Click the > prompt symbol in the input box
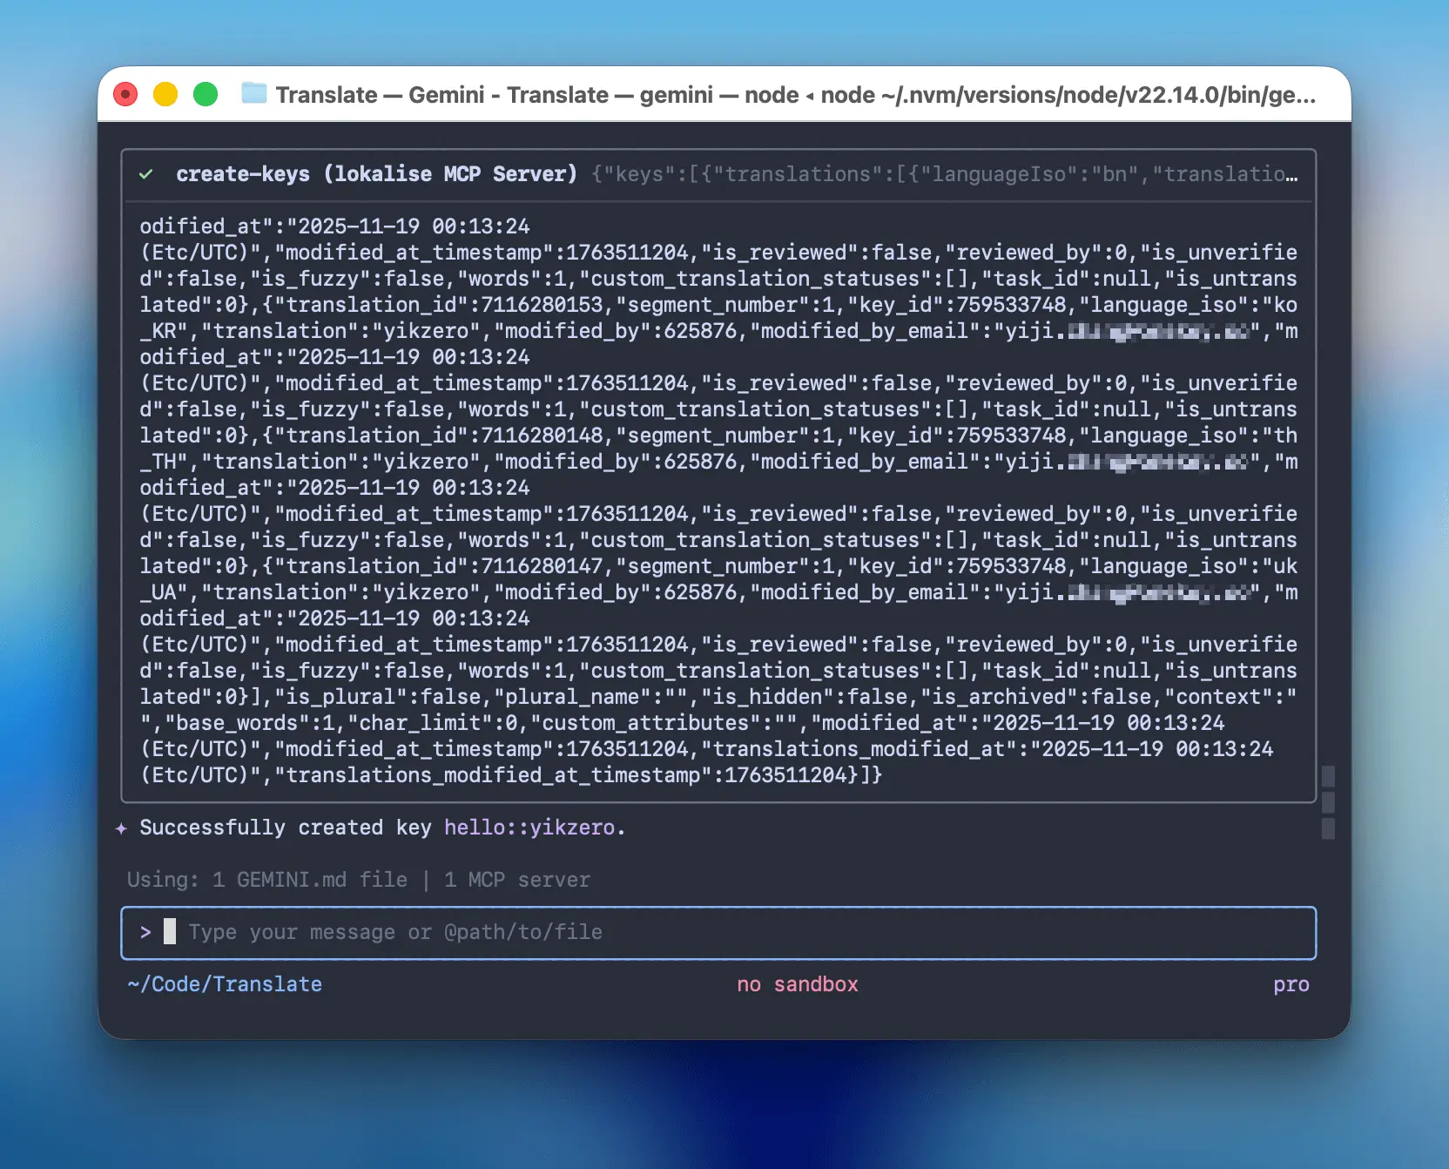Viewport: 1449px width, 1169px height. [x=145, y=932]
